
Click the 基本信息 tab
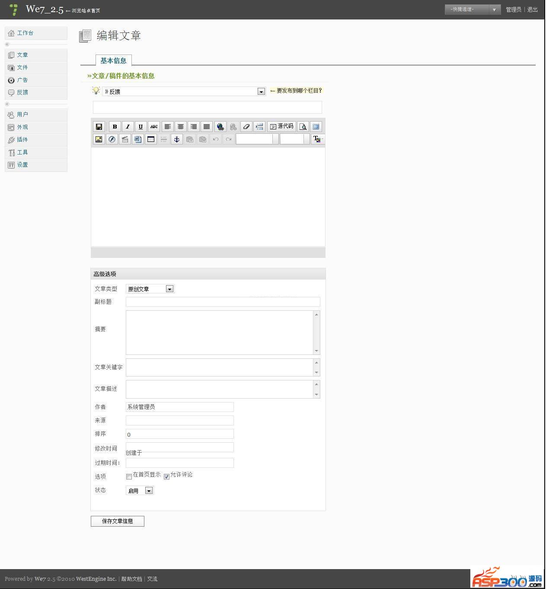tap(114, 61)
